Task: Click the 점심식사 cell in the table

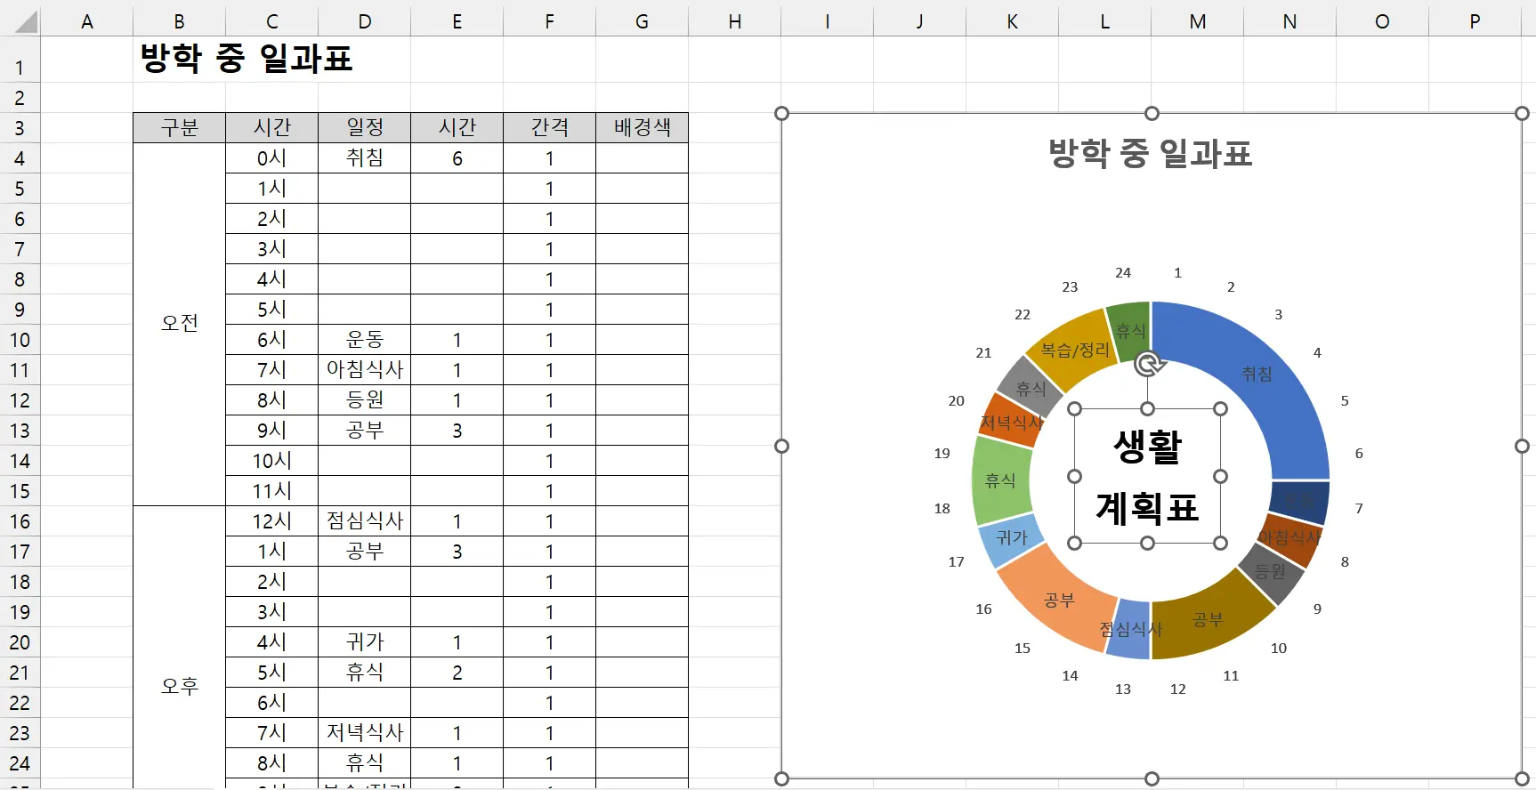Action: [365, 521]
